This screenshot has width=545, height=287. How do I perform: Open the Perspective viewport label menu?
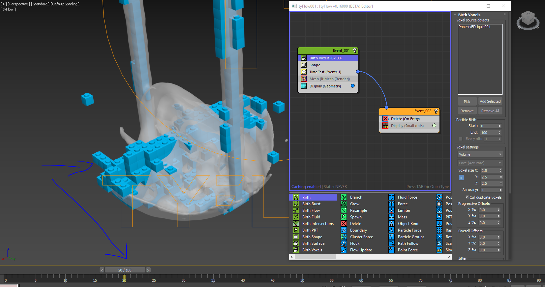[19, 4]
